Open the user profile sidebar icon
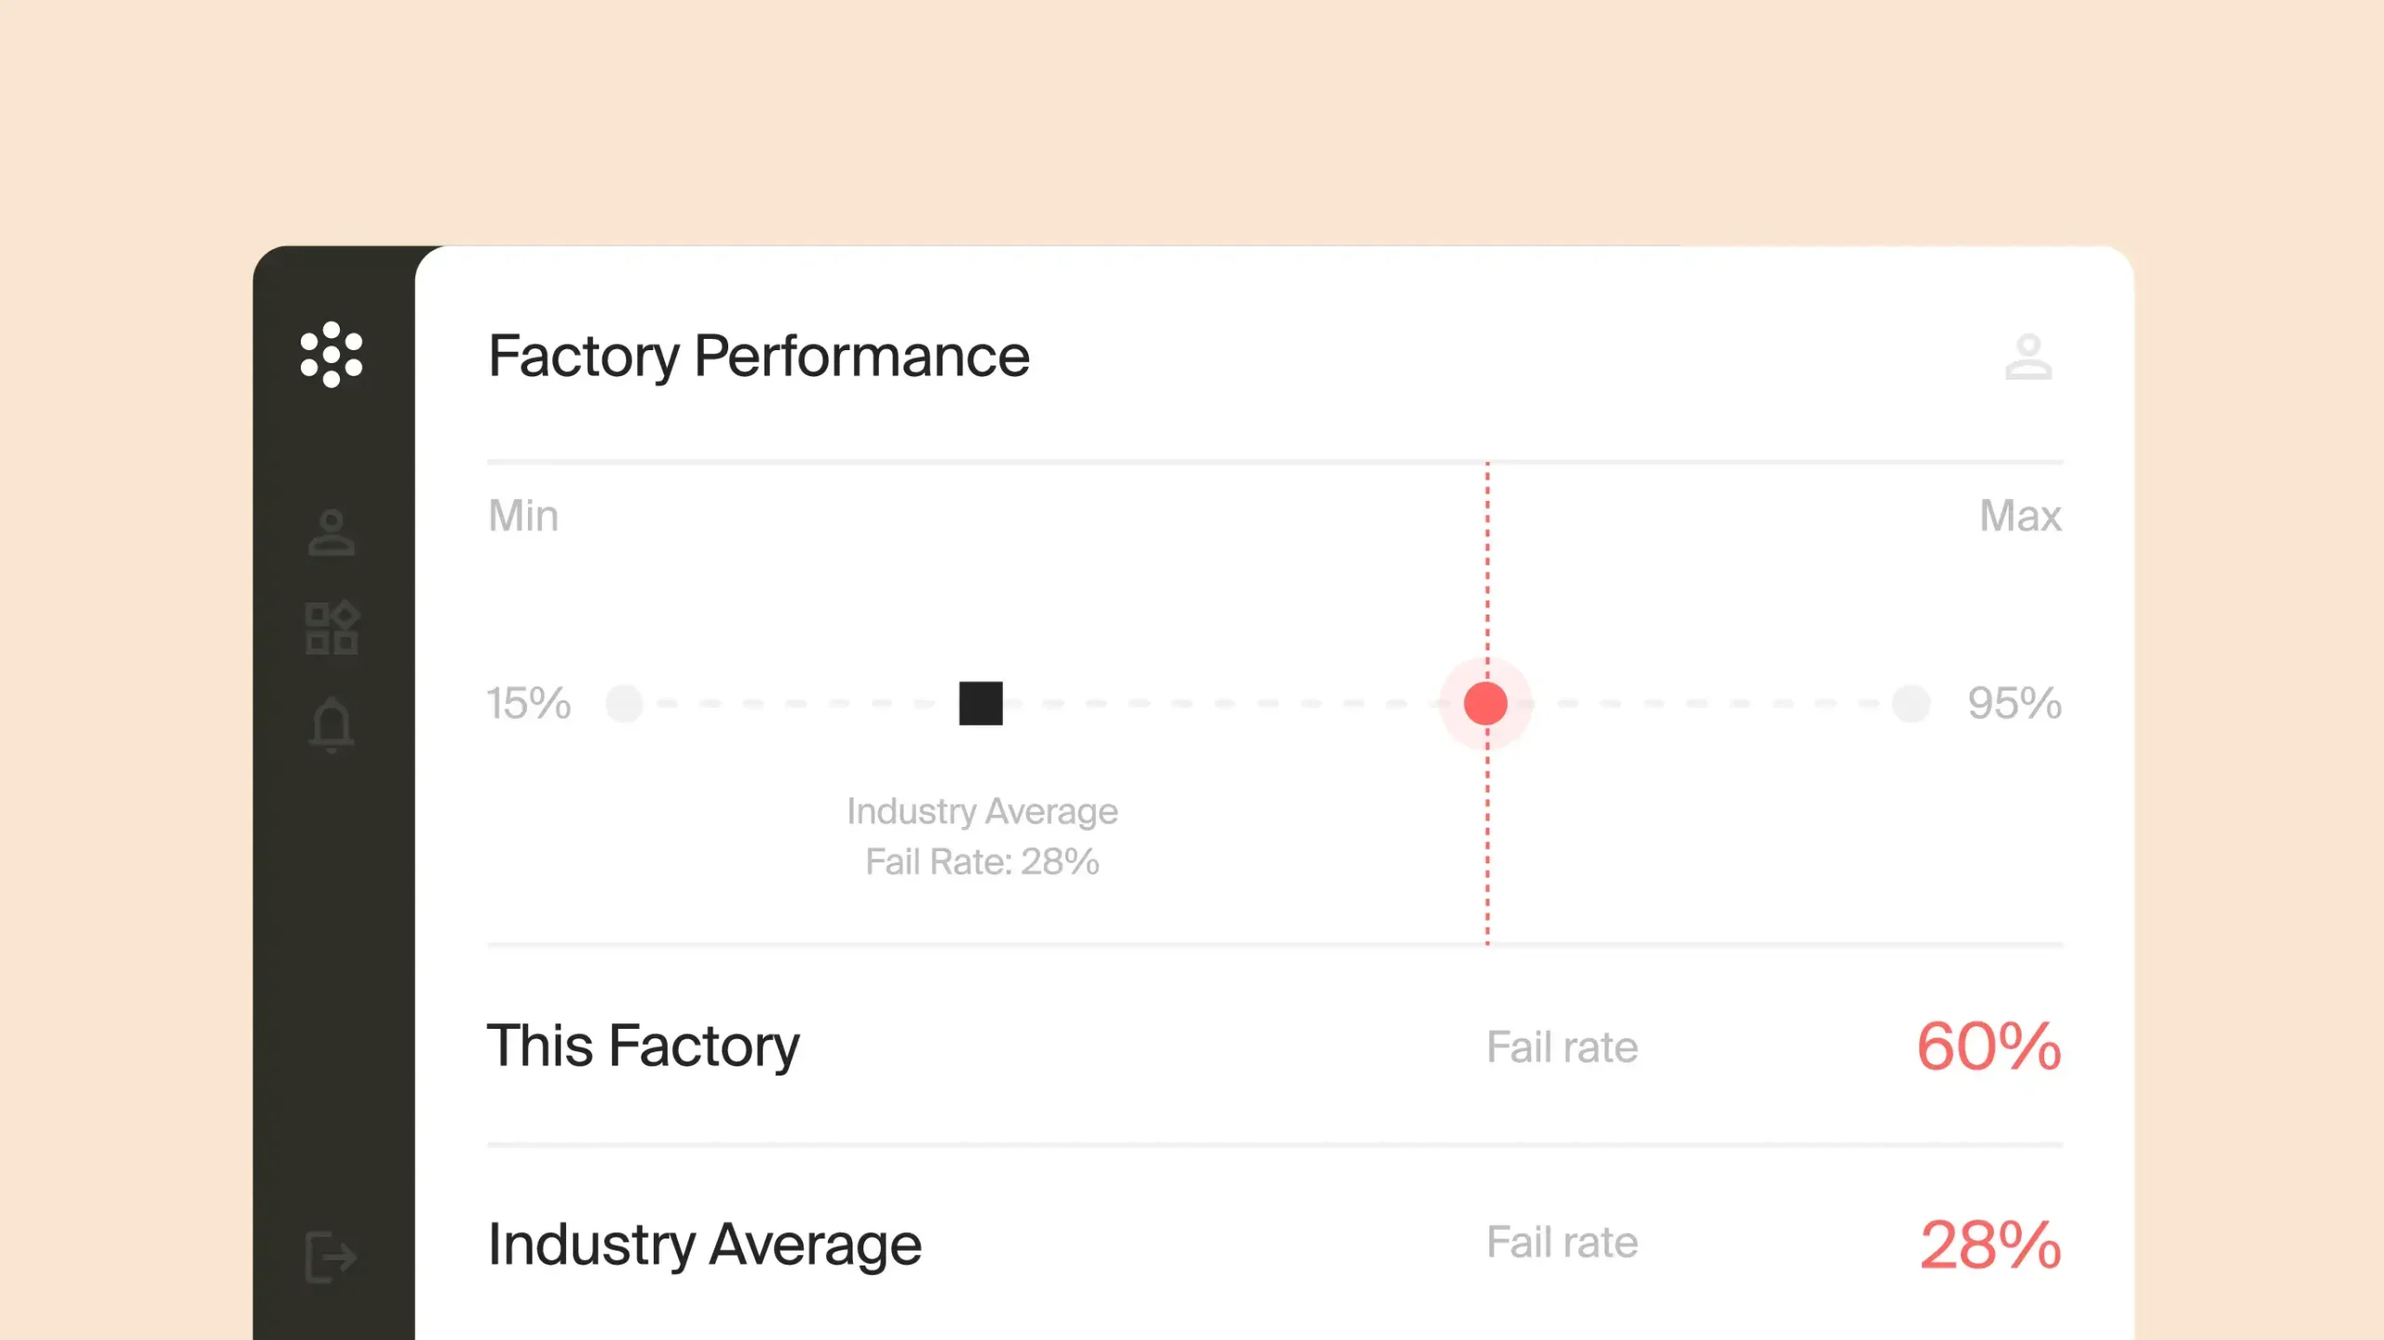 coord(332,533)
